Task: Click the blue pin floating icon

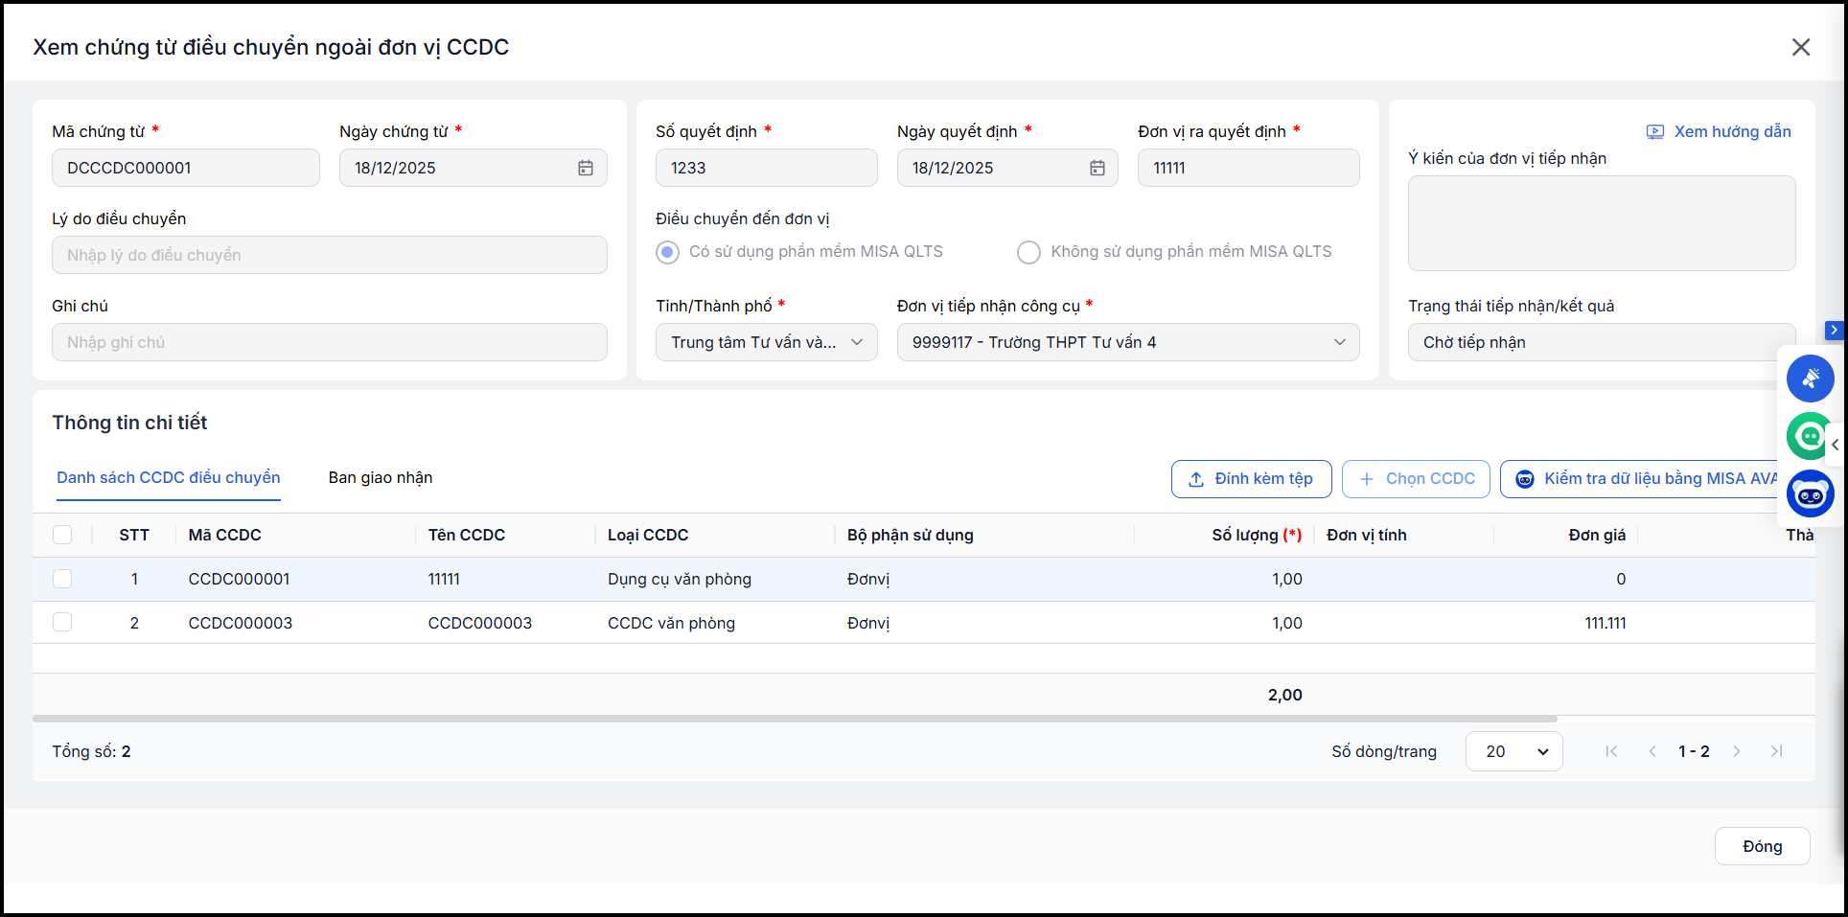Action: point(1810,378)
